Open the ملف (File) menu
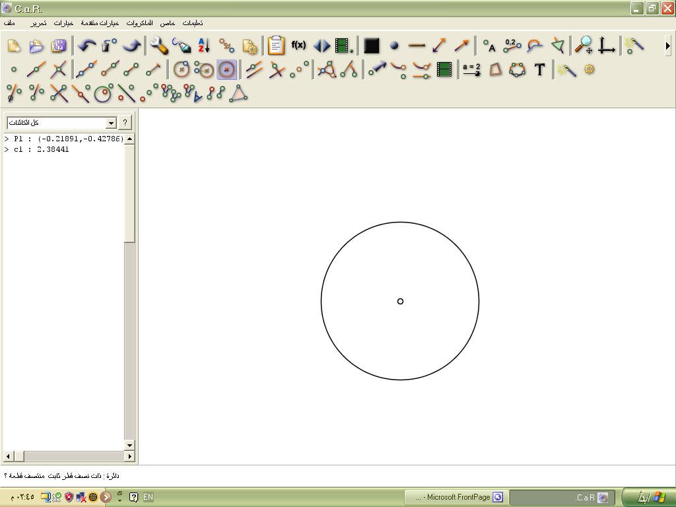Image resolution: width=676 pixels, height=507 pixels. pyautogui.click(x=9, y=23)
